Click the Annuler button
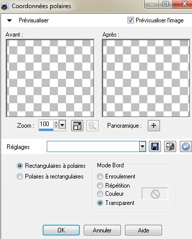 102,230
